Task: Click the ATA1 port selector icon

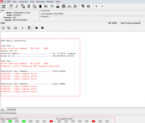Action: click(4, 6)
